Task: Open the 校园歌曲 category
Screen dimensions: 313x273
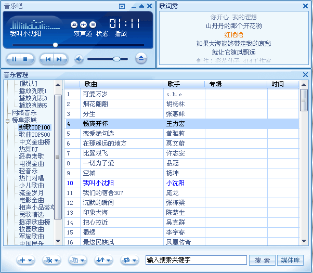Action: (x=31, y=229)
